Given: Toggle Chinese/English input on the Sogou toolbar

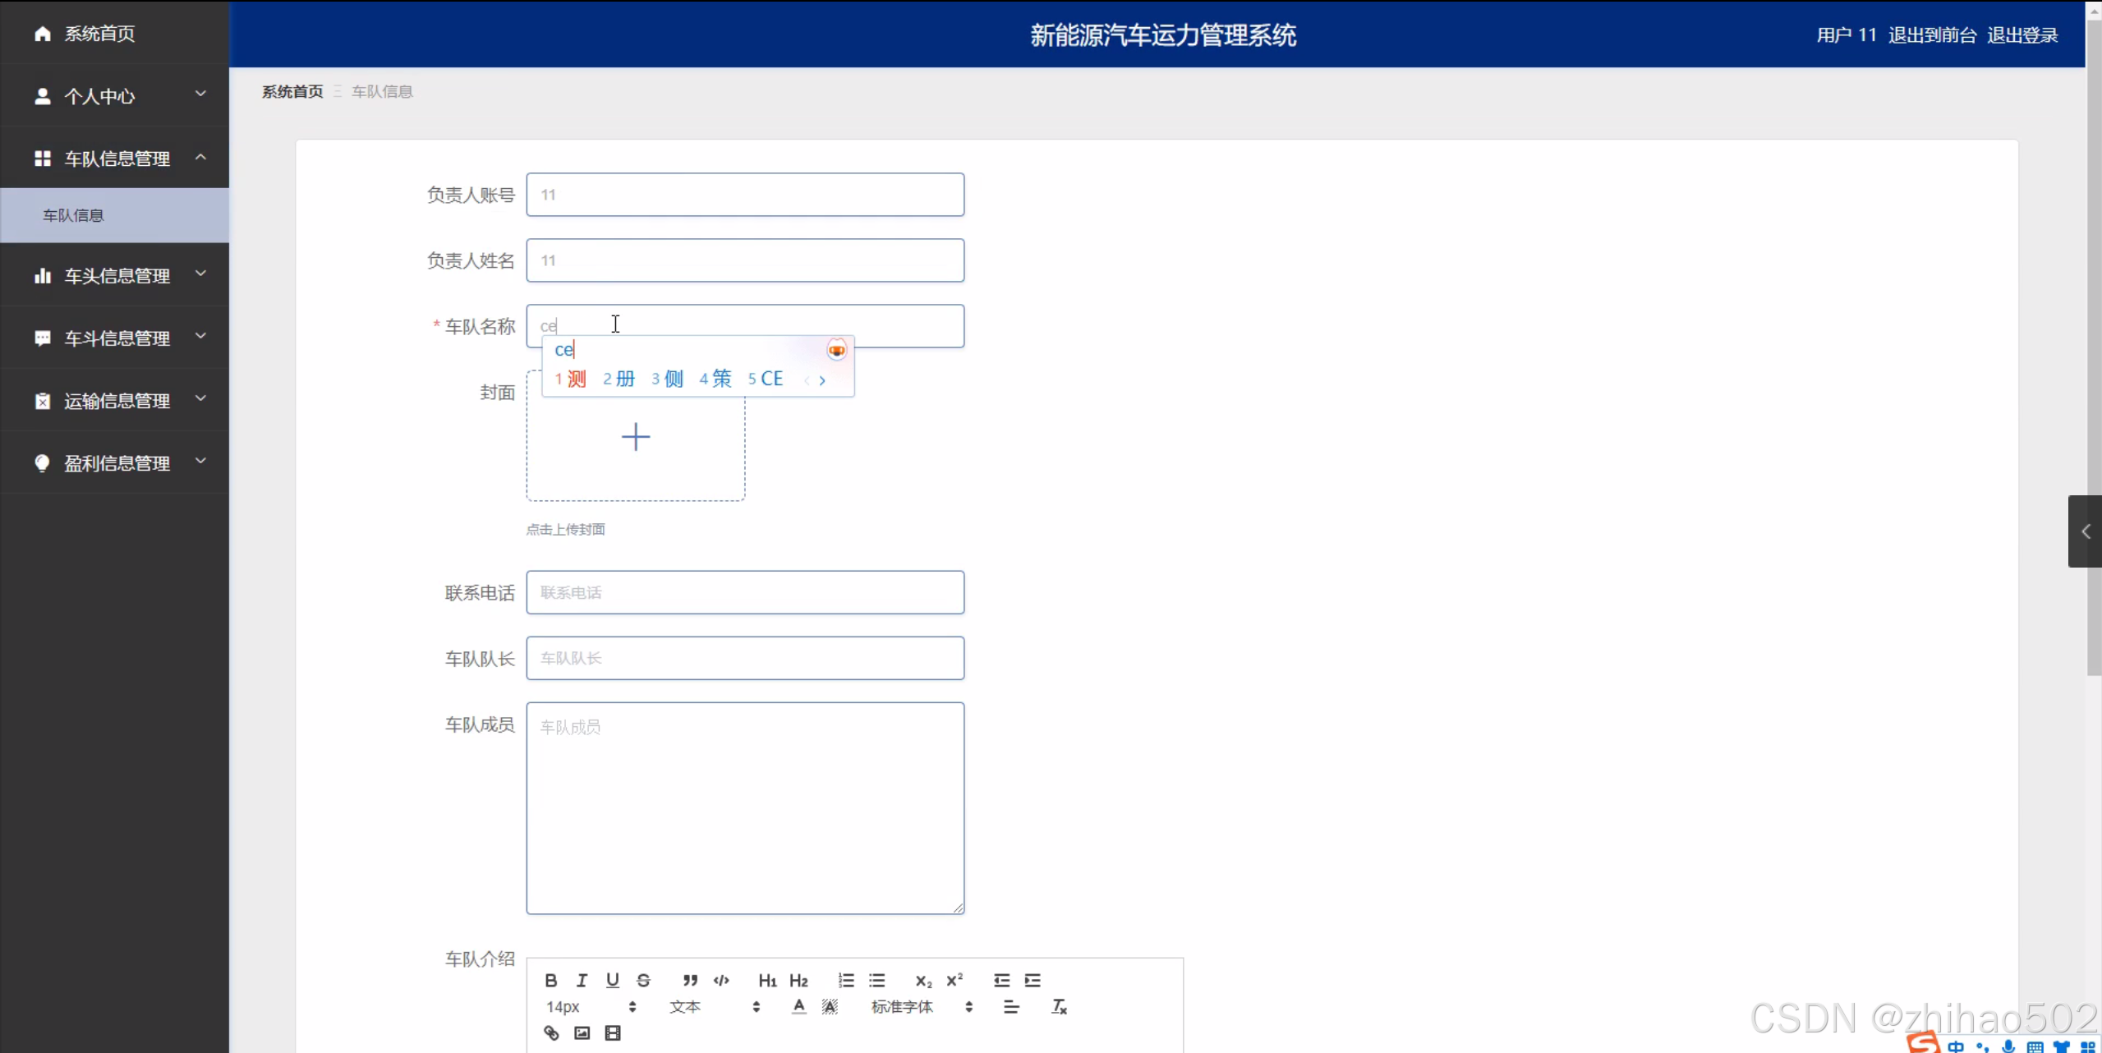Looking at the screenshot, I should [1954, 1045].
